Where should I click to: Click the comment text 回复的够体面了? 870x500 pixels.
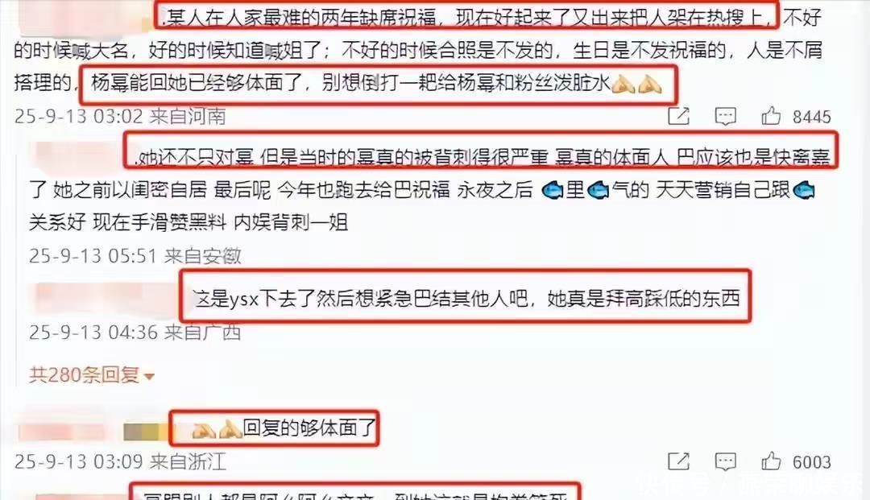(309, 428)
